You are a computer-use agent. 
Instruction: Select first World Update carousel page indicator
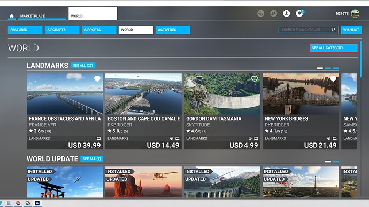pyautogui.click(x=328, y=162)
